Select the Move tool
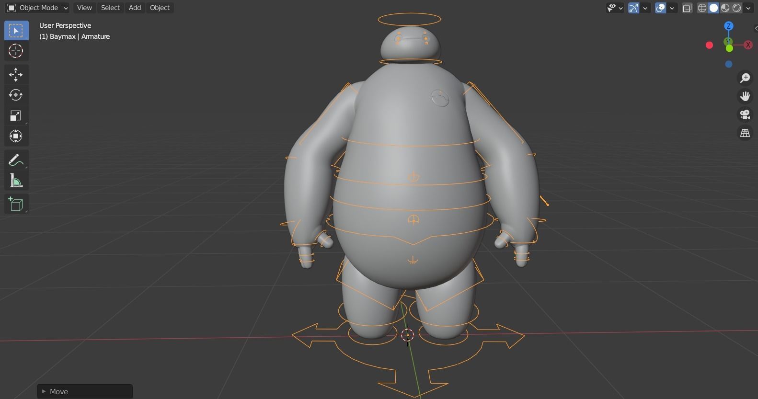Viewport: 758px width, 399px height. point(16,74)
